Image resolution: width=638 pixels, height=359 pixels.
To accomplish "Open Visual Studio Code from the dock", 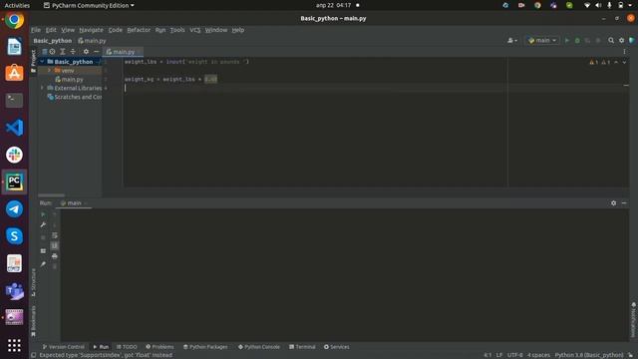I will (14, 128).
